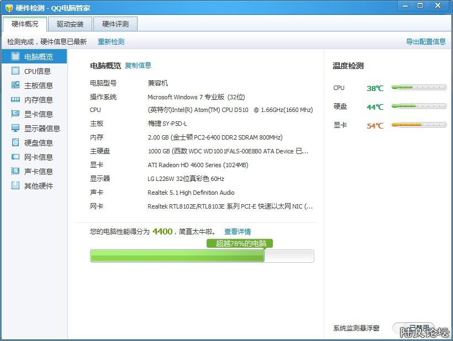Click the 显示器信息 monitor icon
This screenshot has width=453, height=341.
[15, 129]
